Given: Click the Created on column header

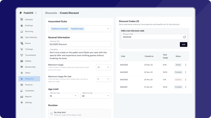Looking at the screenshot, I should (149, 56).
